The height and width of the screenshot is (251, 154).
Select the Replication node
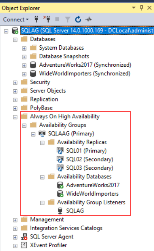pos(44,99)
